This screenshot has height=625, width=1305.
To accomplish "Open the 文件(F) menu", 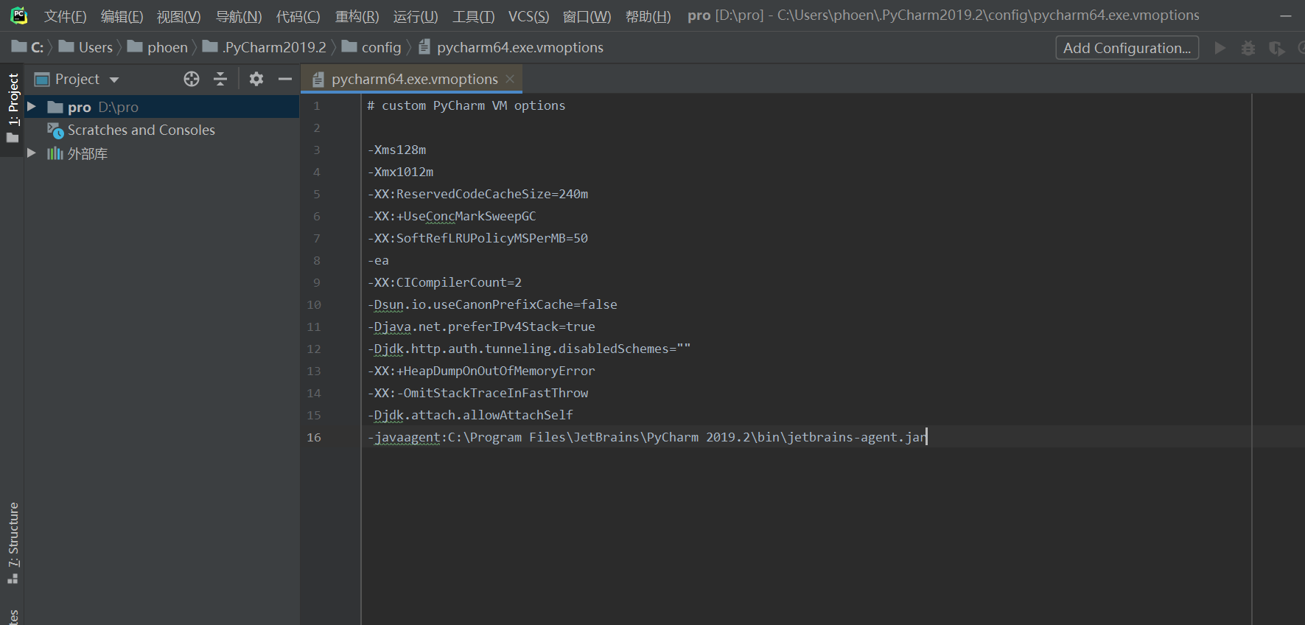I will pyautogui.click(x=65, y=16).
